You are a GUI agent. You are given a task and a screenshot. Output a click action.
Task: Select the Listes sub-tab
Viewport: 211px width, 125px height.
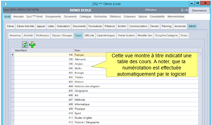[x=51, y=26]
